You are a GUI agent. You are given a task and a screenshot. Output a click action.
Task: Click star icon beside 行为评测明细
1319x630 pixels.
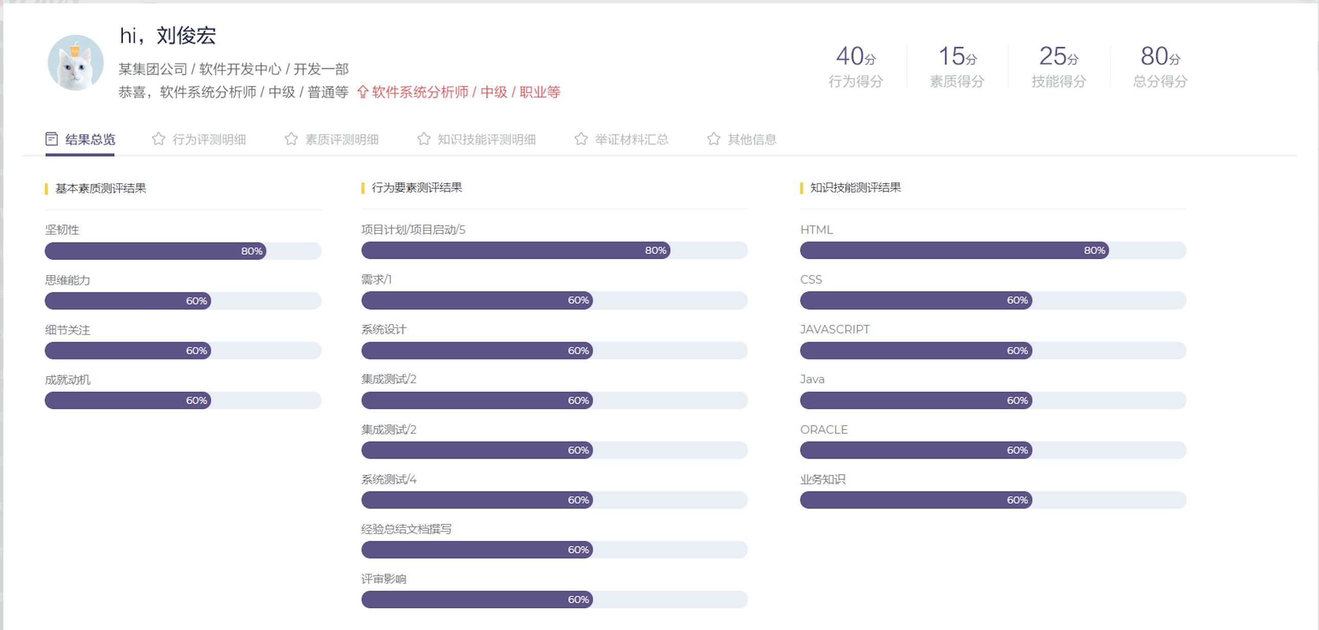pyautogui.click(x=158, y=139)
